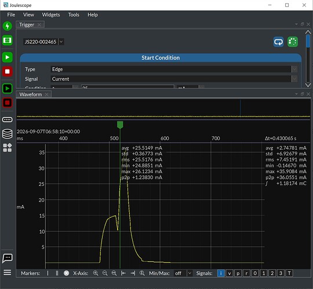Viewport: 313px width, 289px height.
Task: Zoom in on the X-Axis
Action: [x=96, y=273]
